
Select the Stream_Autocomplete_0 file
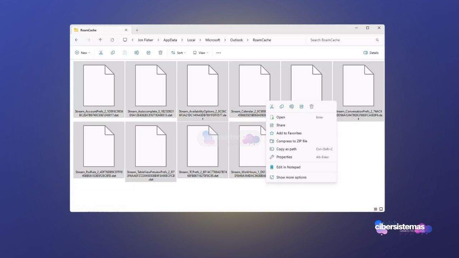pos(151,89)
